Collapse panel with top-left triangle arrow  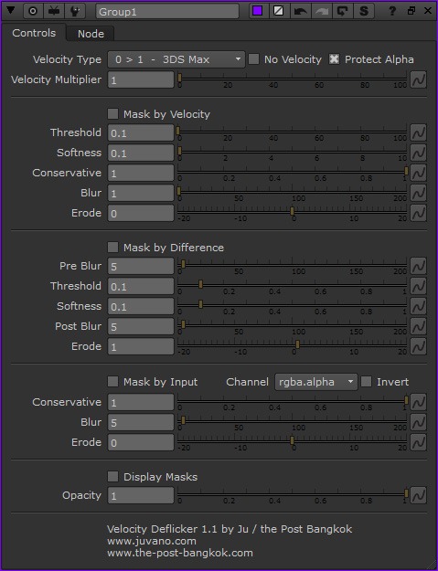[11, 10]
